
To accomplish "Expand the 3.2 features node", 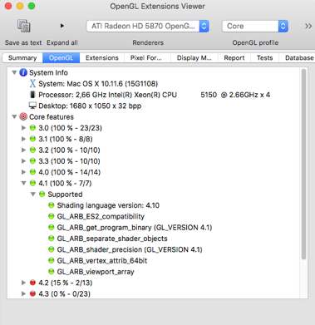I will 23,150.
